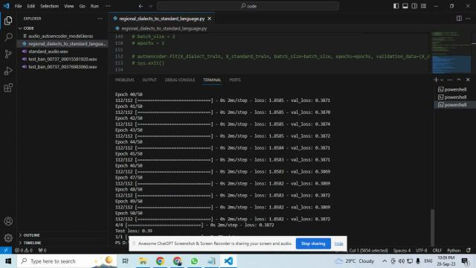Screen dimensions: 476x268
Task: Open the View menu
Action: (69, 6)
